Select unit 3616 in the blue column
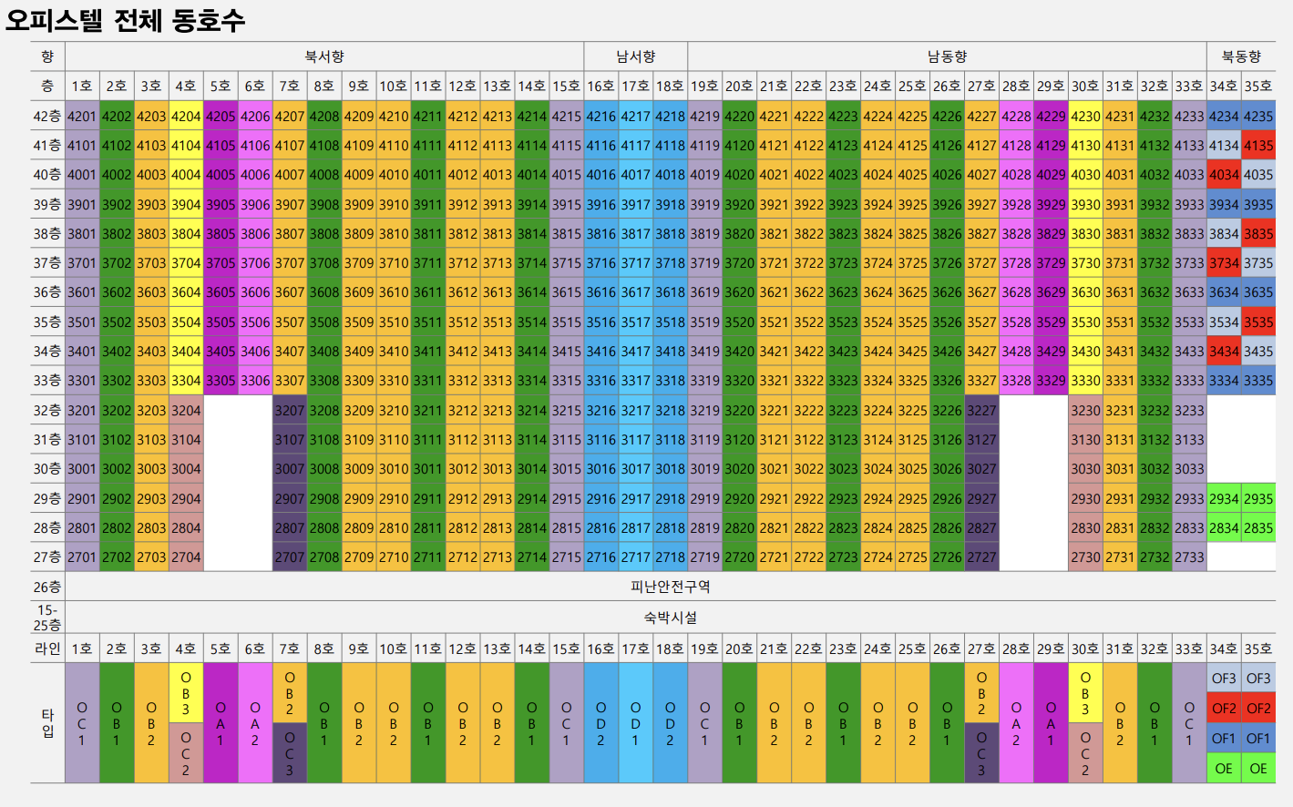Screen dimensions: 1293x807 (600, 292)
